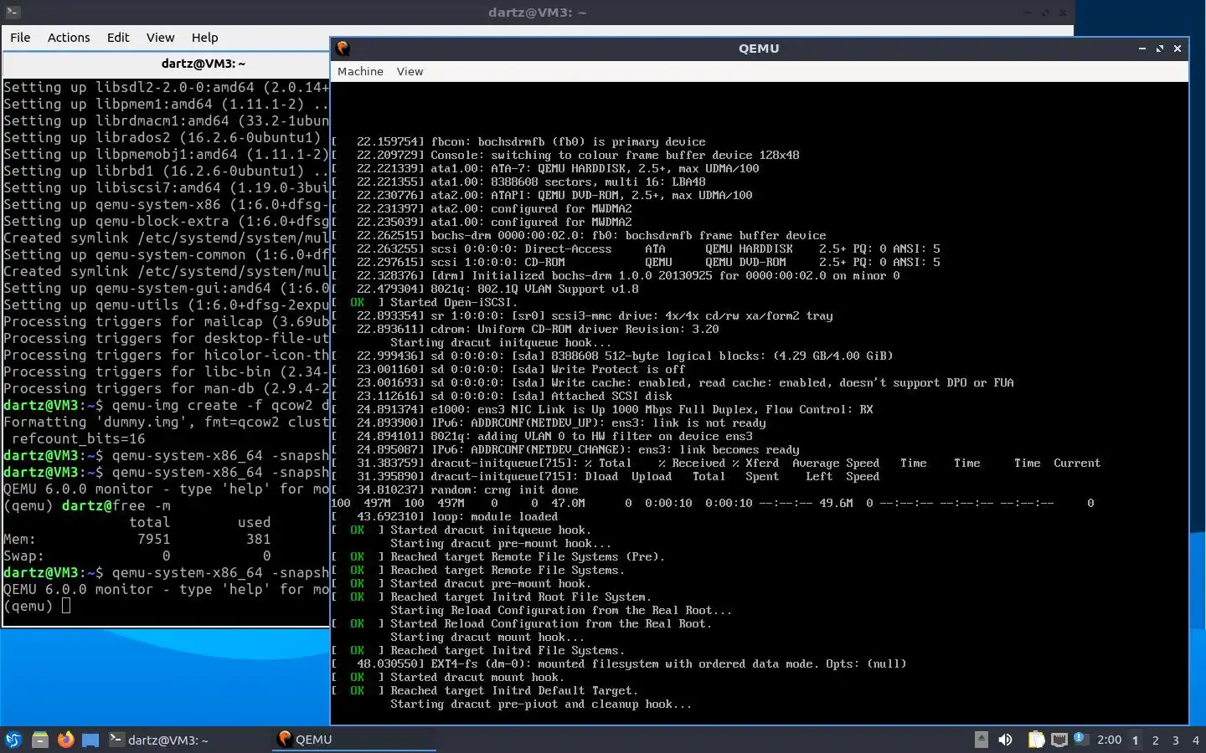Switch to workspace 3
1206x753 pixels.
point(1176,740)
